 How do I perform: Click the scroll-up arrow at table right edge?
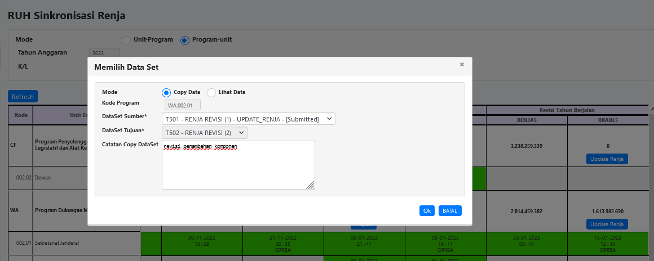click(x=651, y=109)
